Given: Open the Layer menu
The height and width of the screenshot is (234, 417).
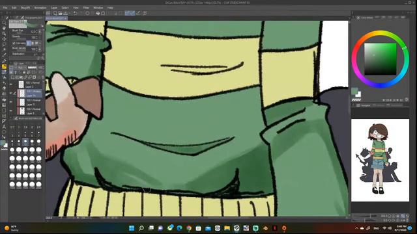Looking at the screenshot, I should pos(54,8).
